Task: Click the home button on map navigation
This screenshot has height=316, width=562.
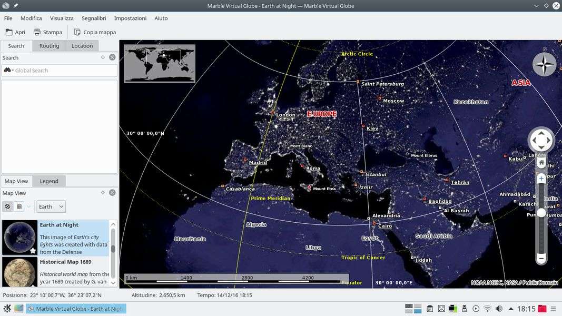Action: pos(541,163)
